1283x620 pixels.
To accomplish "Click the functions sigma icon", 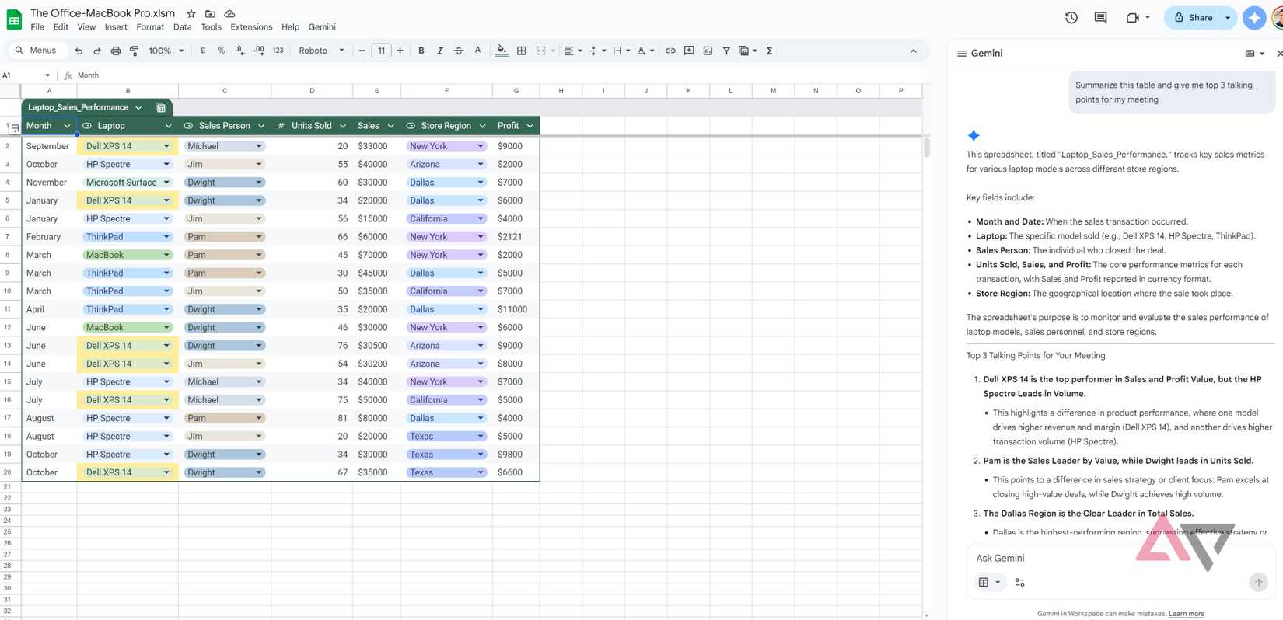I will point(769,51).
